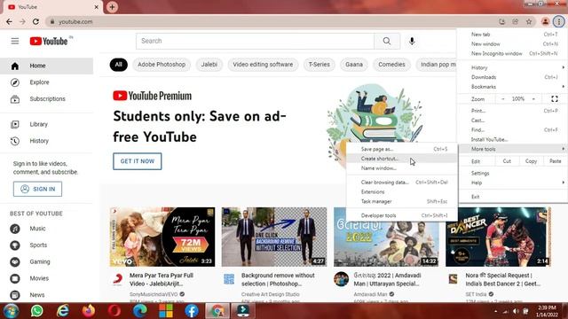Viewport: 568px width, 319px height.
Task: Open Task manager from More tools
Action: pyautogui.click(x=401, y=201)
